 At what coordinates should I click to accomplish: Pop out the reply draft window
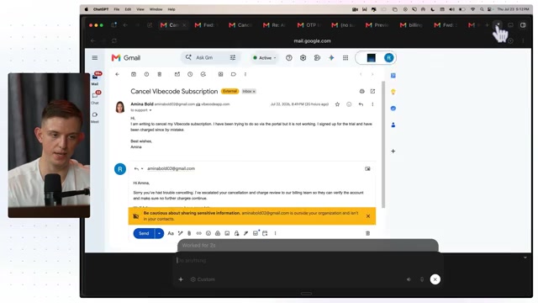(x=367, y=168)
